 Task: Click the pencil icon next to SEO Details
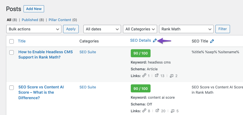pyautogui.click(x=155, y=41)
